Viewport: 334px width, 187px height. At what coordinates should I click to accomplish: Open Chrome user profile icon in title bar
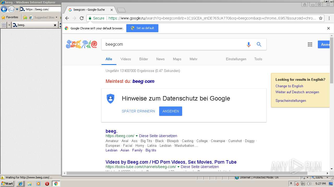tap(305, 4)
